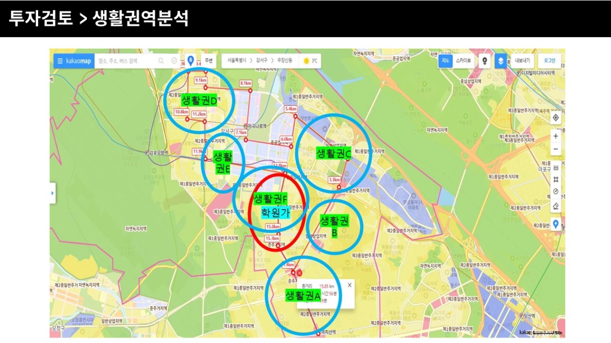Close the 총거리 distance popup
611x343 pixels.
click(350, 284)
